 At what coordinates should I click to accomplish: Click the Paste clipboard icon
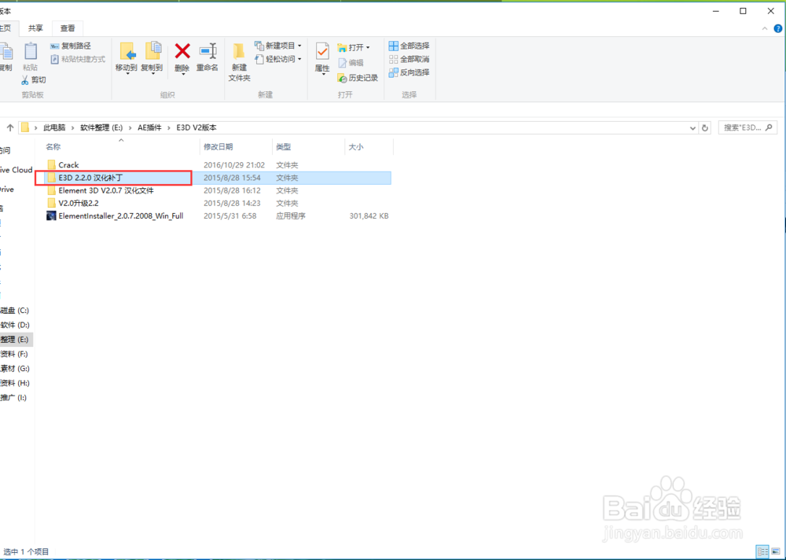[x=31, y=52]
